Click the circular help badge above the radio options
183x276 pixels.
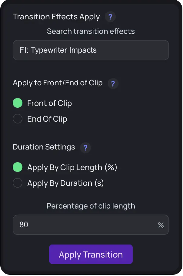pos(113,84)
